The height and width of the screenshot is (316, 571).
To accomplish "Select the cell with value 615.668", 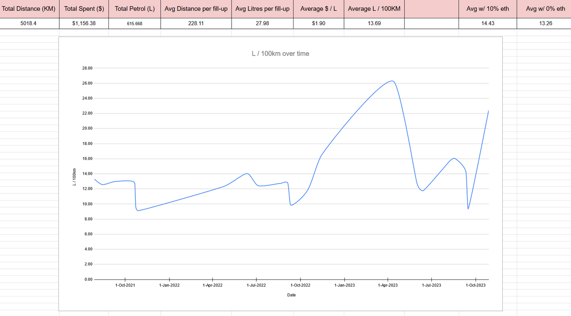I will (x=135, y=24).
